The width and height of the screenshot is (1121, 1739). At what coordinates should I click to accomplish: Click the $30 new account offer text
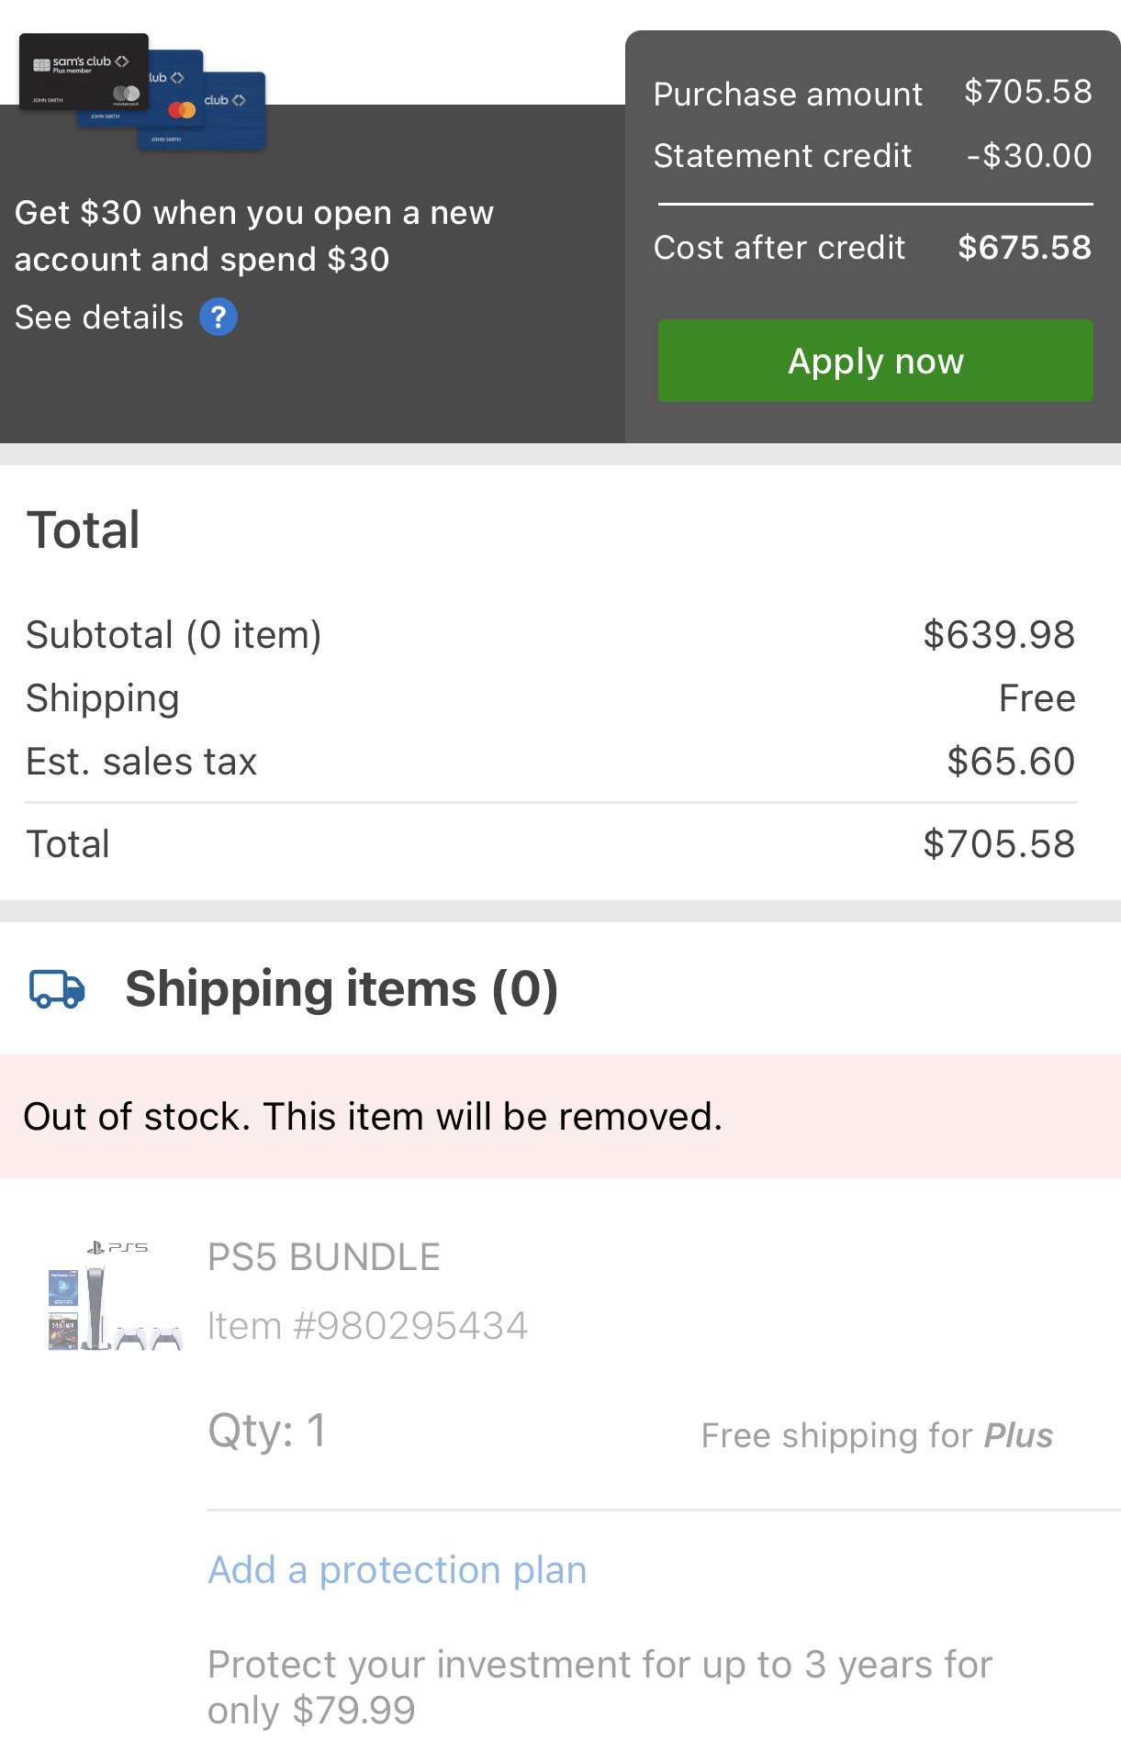point(254,236)
